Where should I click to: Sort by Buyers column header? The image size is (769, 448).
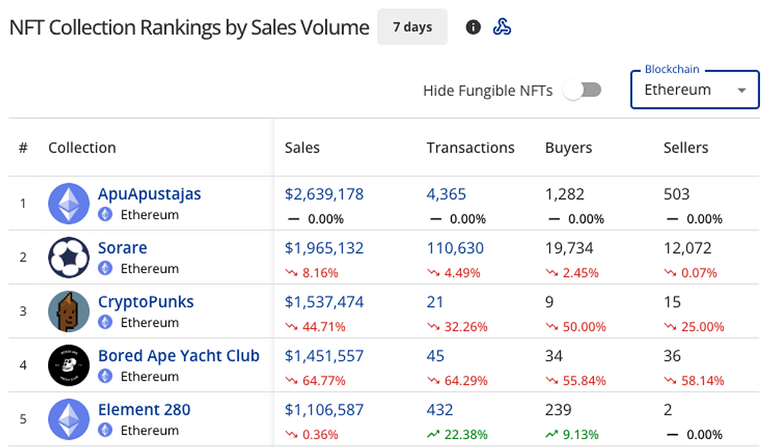(x=568, y=148)
